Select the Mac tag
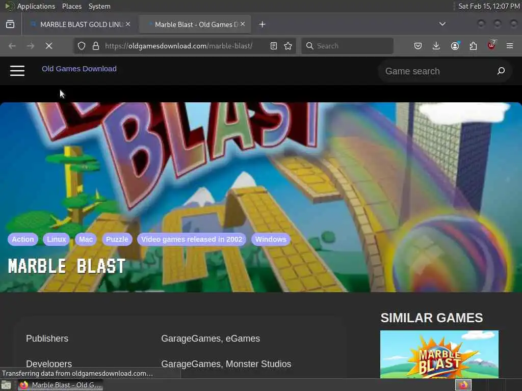 click(x=86, y=239)
